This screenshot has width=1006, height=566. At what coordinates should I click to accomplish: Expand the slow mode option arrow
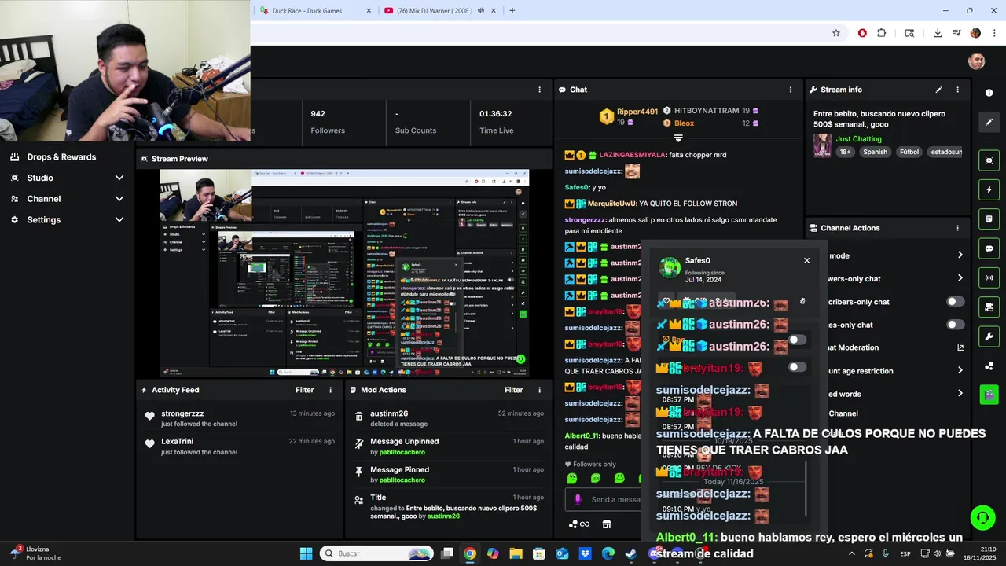pos(960,255)
